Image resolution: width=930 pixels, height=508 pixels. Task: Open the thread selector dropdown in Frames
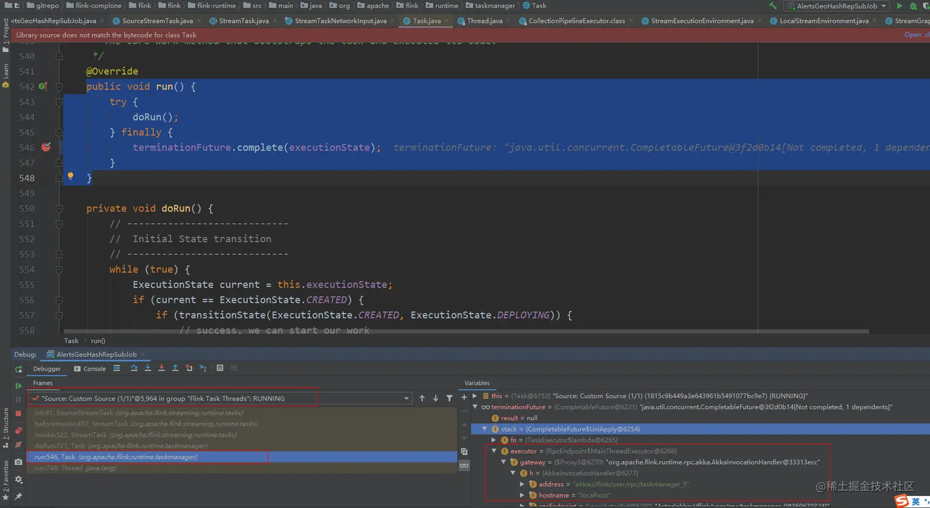(406, 399)
